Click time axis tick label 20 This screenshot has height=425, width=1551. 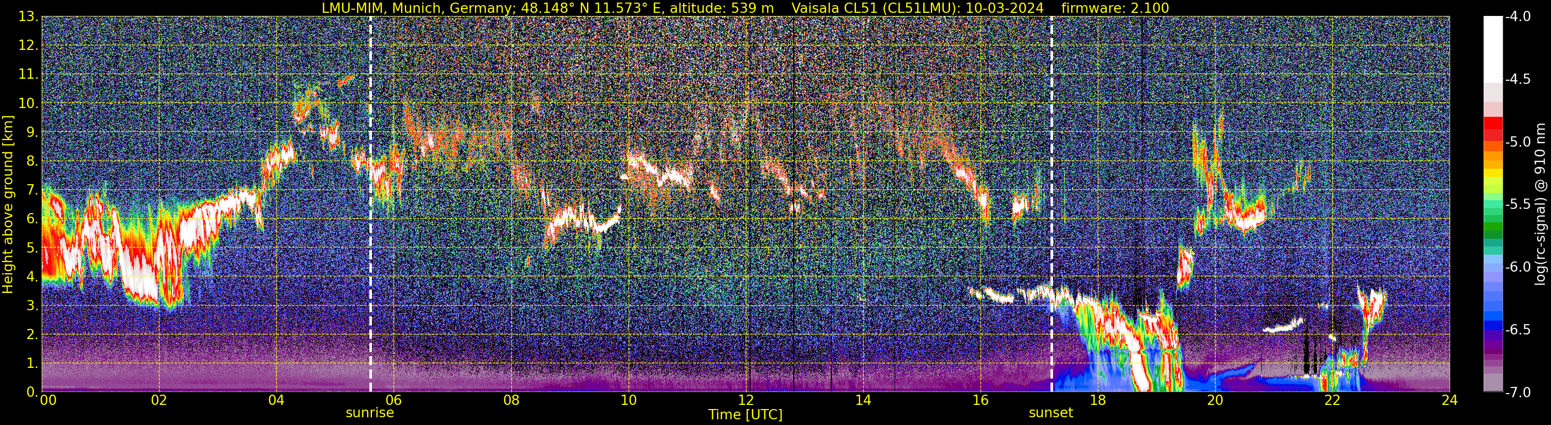pos(1215,400)
